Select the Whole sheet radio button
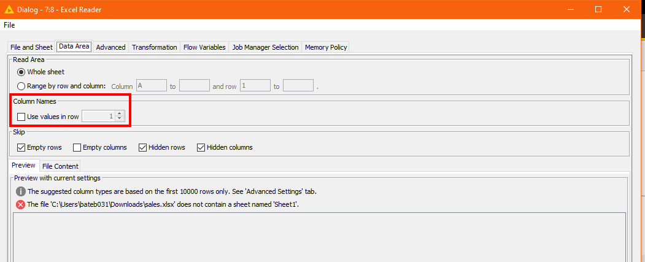 coord(21,72)
